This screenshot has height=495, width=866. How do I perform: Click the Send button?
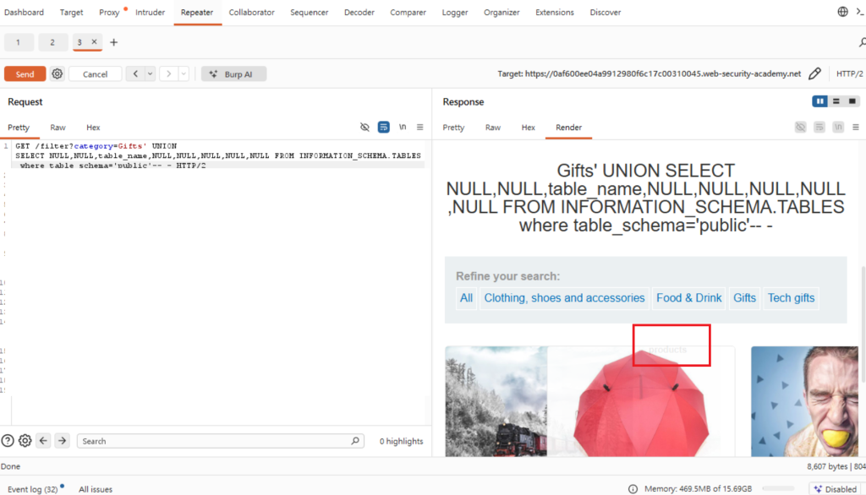25,74
